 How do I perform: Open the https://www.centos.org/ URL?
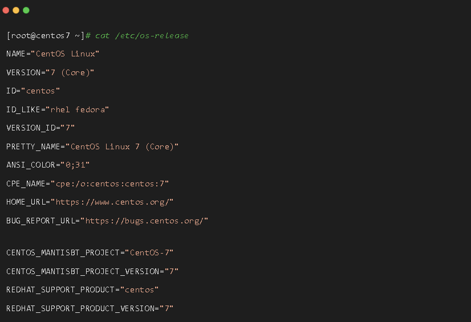(112, 202)
